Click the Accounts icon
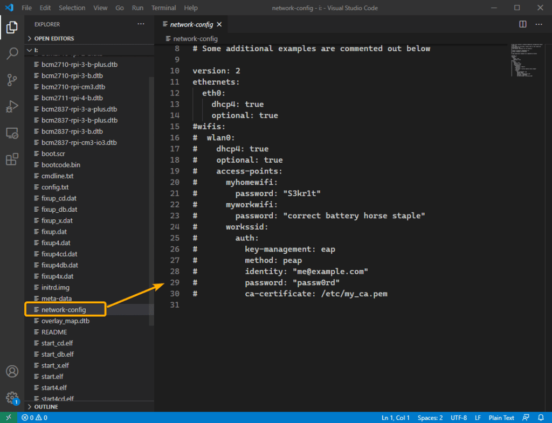The width and height of the screenshot is (552, 423). click(x=12, y=372)
